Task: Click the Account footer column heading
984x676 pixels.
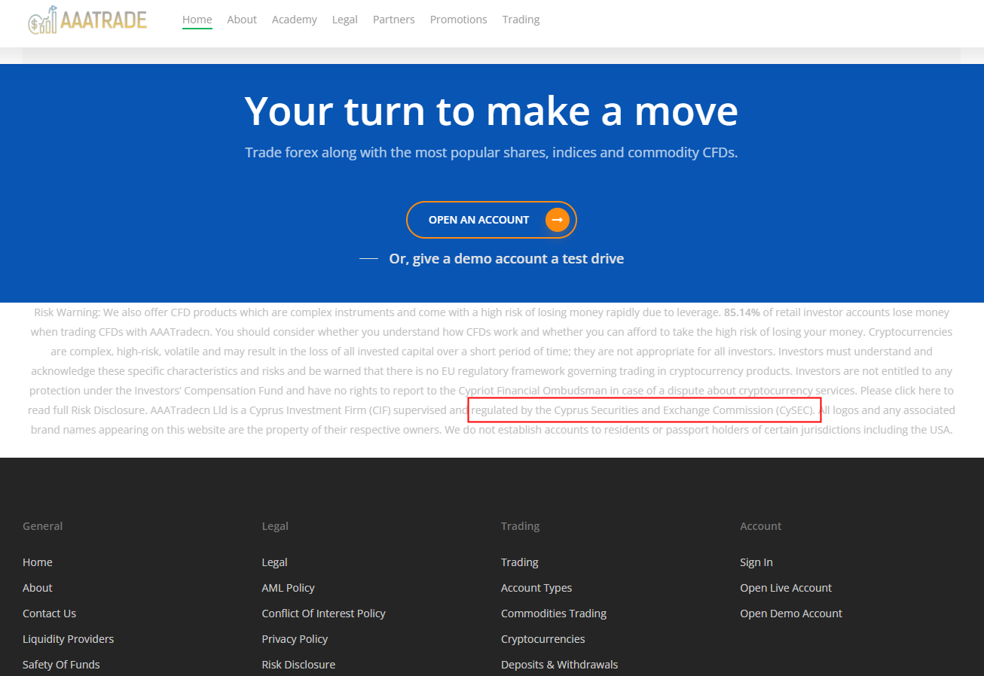Action: pos(761,526)
